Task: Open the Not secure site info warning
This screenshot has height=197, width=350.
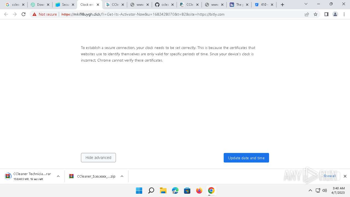Action: [x=45, y=14]
